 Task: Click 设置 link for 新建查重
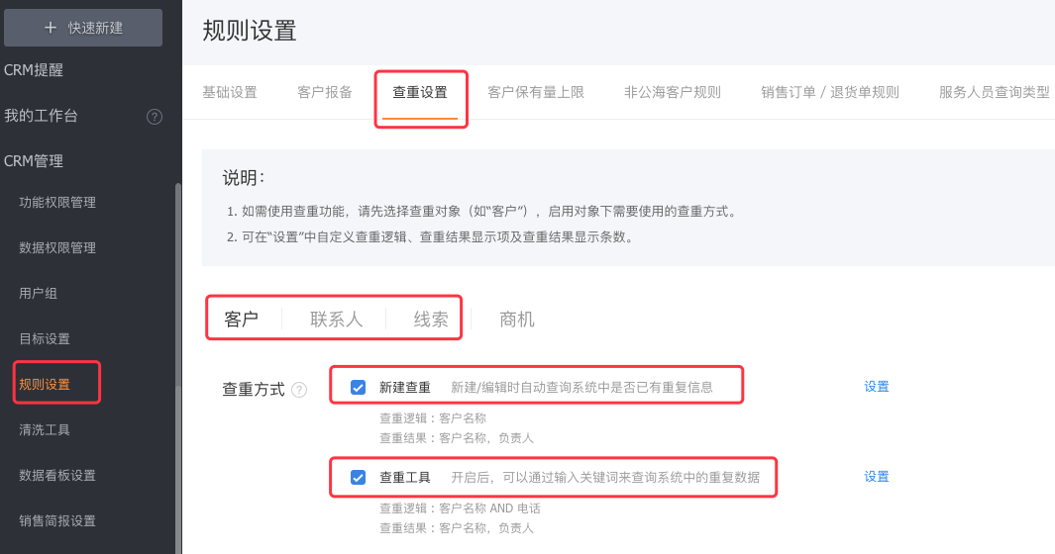pyautogui.click(x=877, y=387)
